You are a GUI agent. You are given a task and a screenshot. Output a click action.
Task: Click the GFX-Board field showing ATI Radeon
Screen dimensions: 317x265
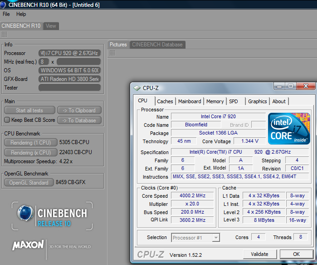(x=69, y=79)
